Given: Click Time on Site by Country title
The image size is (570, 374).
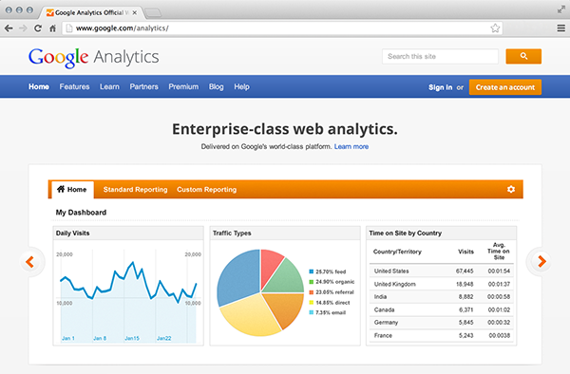Looking at the screenshot, I should click(x=406, y=234).
